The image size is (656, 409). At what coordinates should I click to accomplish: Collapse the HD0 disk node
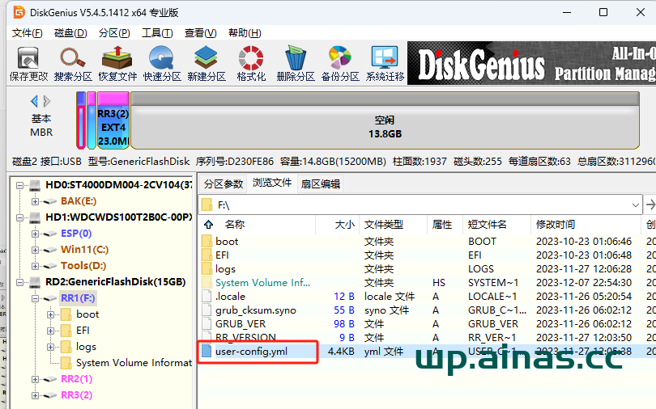coord(19,185)
